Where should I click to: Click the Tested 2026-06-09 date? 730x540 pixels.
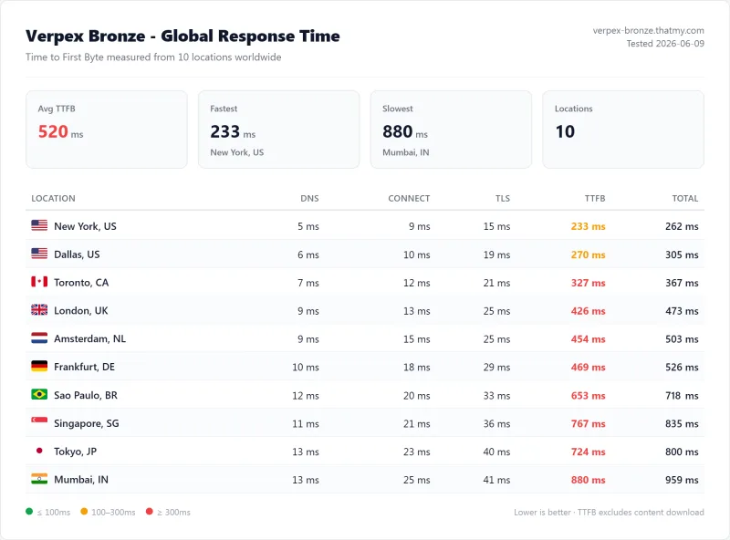(665, 44)
